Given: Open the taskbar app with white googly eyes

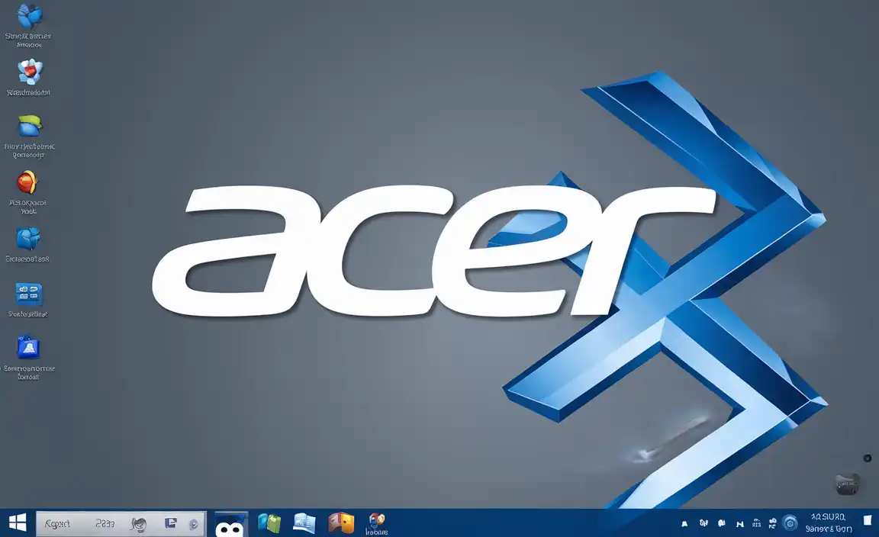Looking at the screenshot, I should pos(230,525).
